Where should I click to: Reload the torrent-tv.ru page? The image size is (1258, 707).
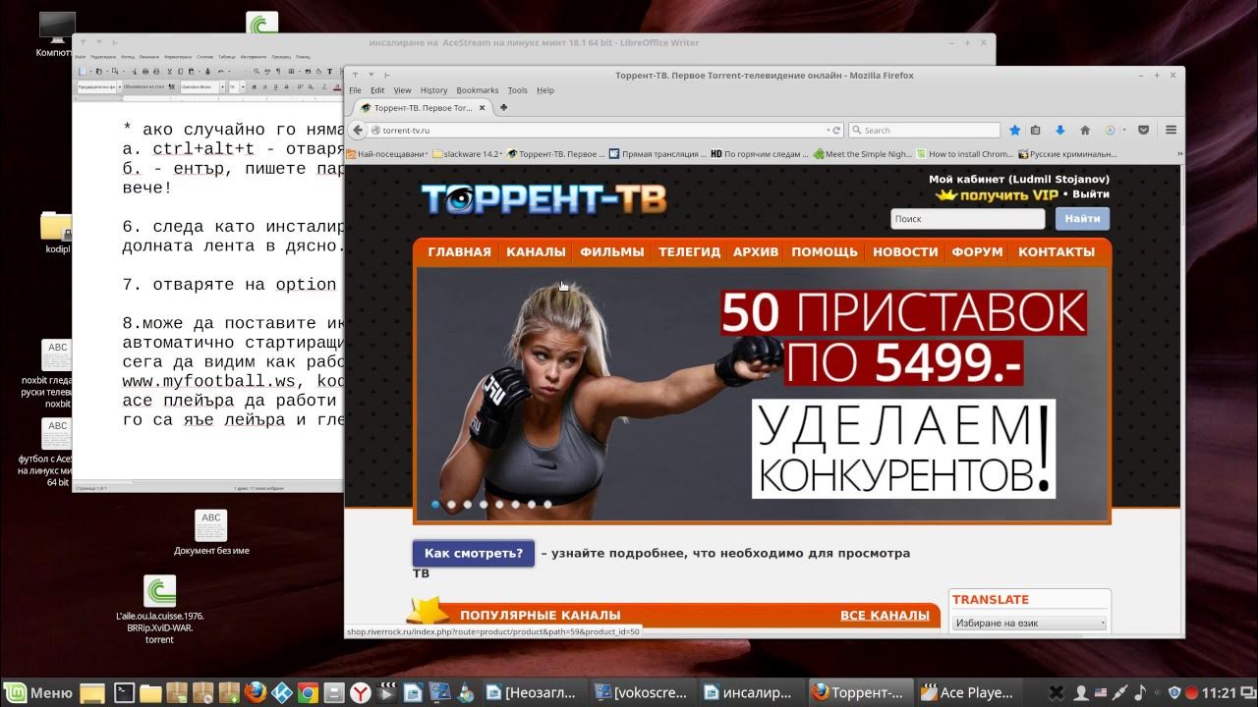pos(836,130)
